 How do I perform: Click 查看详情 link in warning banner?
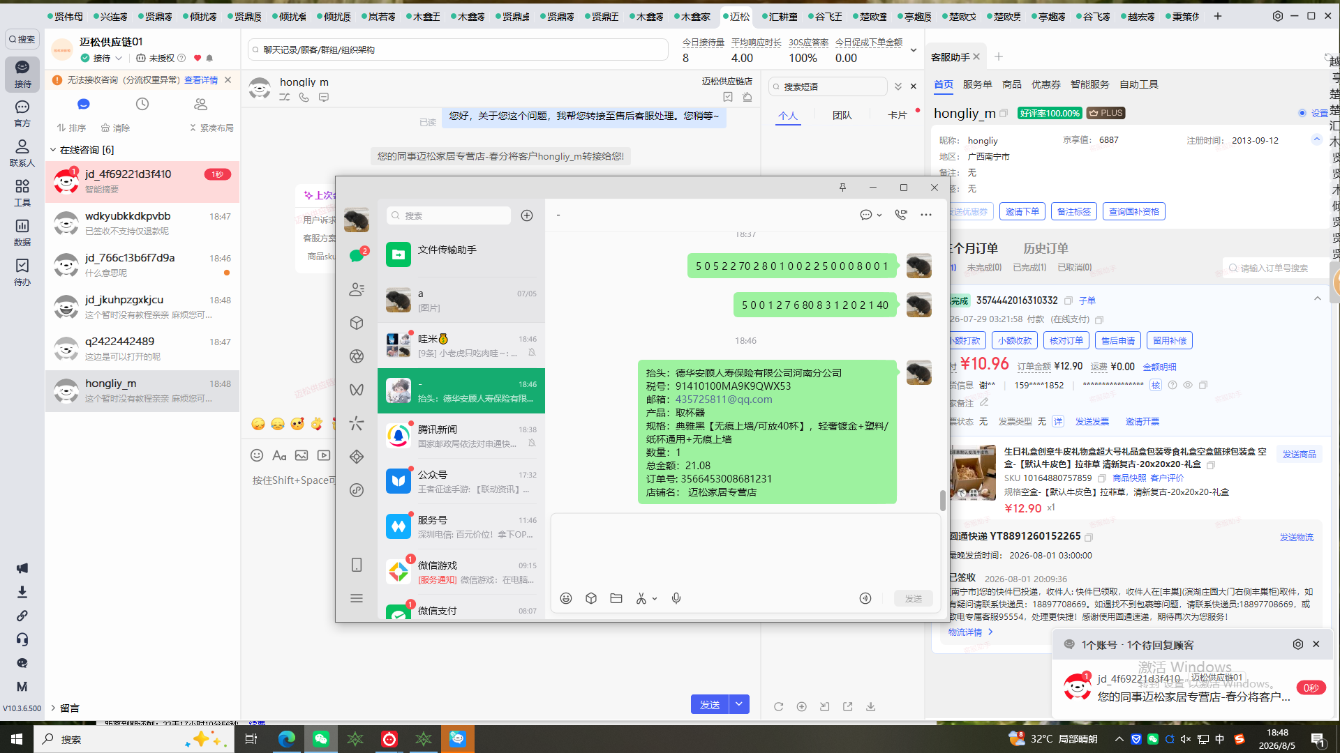pyautogui.click(x=201, y=80)
